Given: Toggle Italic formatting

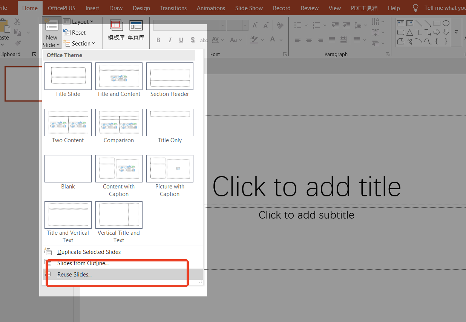Looking at the screenshot, I should tap(170, 40).
